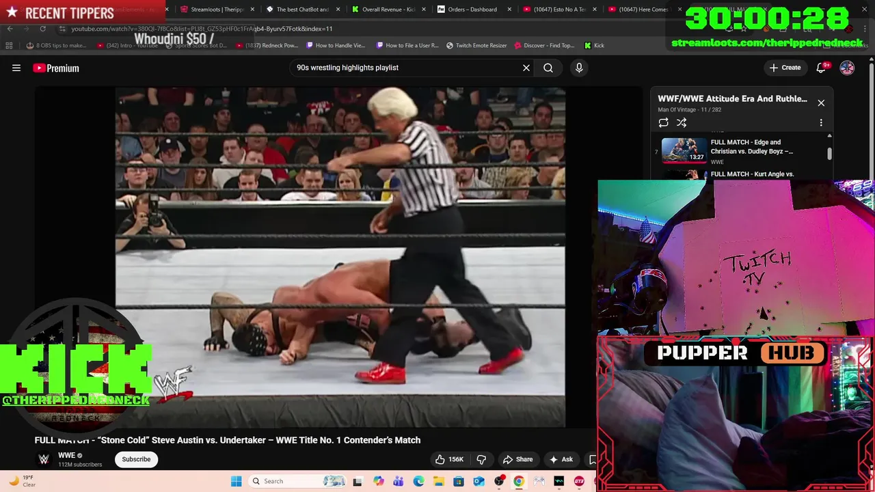Open Outlook from the taskbar
This screenshot has width=875, height=492.
point(479,481)
